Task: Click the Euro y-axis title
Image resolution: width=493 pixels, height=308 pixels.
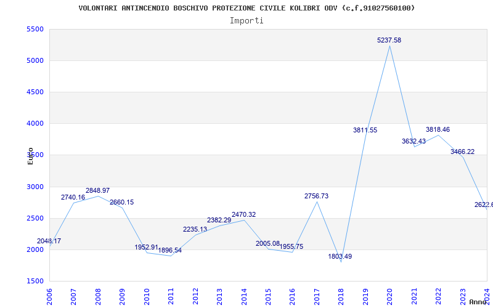Action: pos(30,156)
